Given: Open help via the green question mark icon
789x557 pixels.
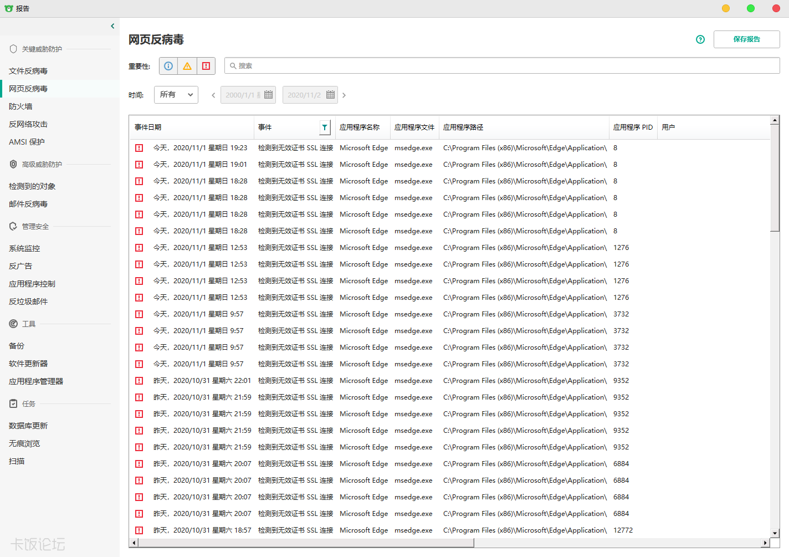Looking at the screenshot, I should pos(700,39).
